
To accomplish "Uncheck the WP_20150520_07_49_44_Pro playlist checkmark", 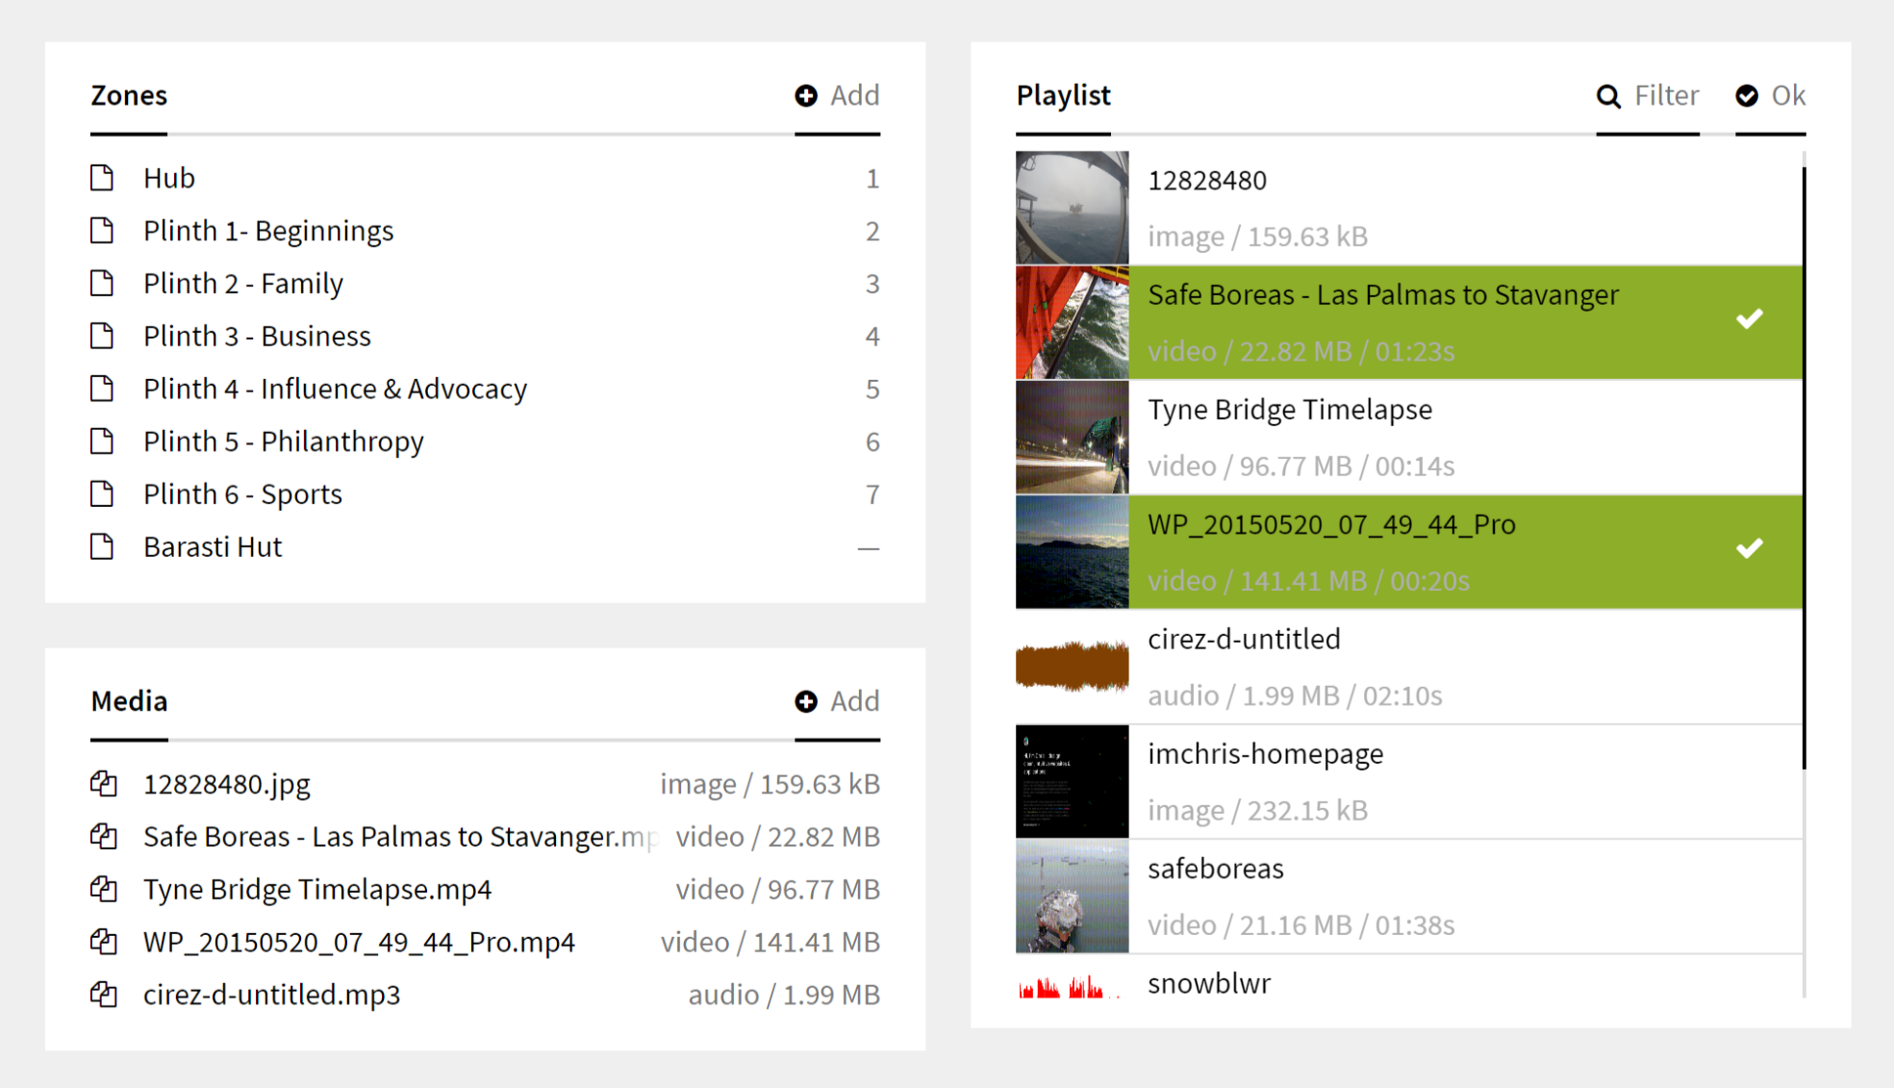I will coord(1749,548).
